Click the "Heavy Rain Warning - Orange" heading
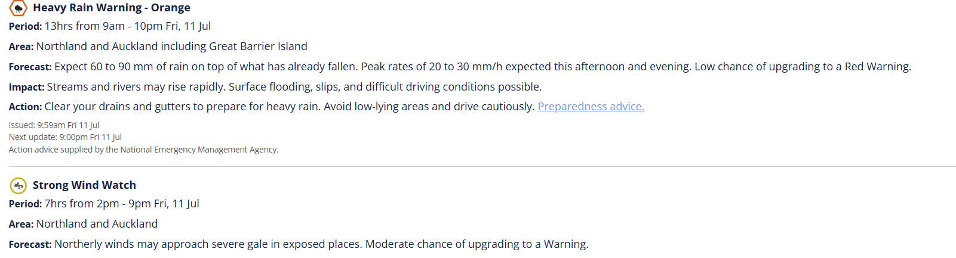Screen dimensions: 956x258 [x=112, y=8]
